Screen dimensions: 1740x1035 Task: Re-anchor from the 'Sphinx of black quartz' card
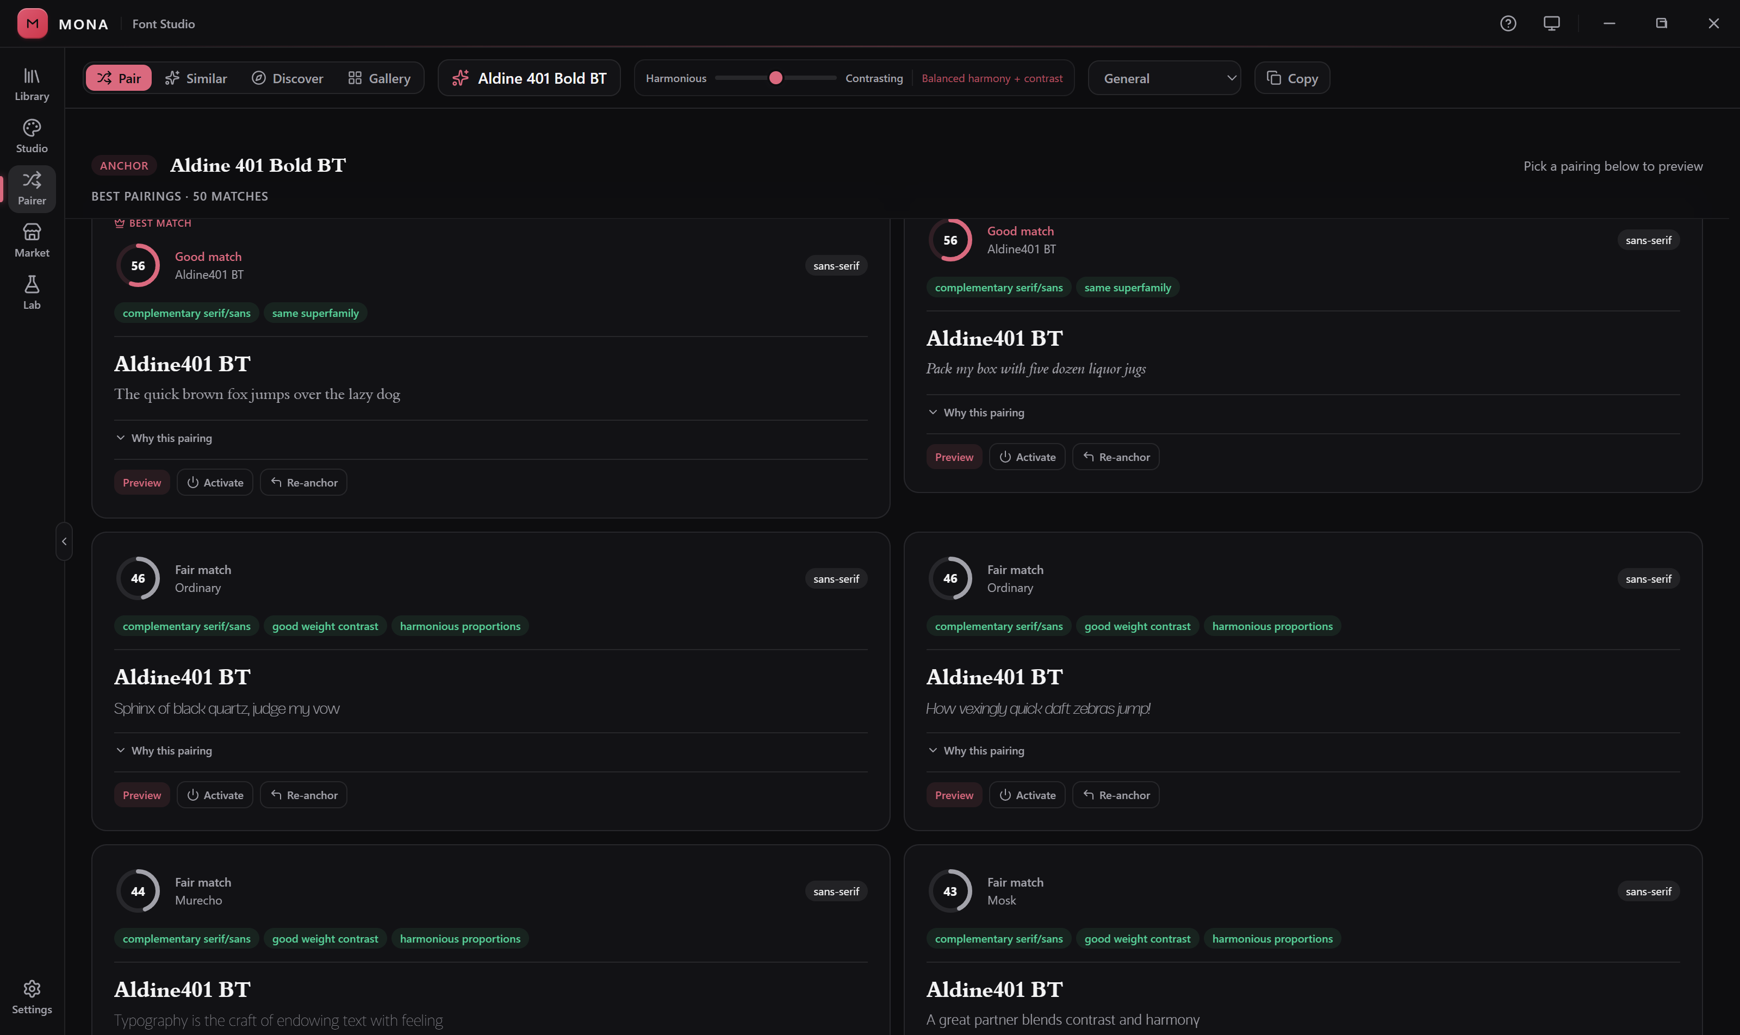tap(303, 795)
